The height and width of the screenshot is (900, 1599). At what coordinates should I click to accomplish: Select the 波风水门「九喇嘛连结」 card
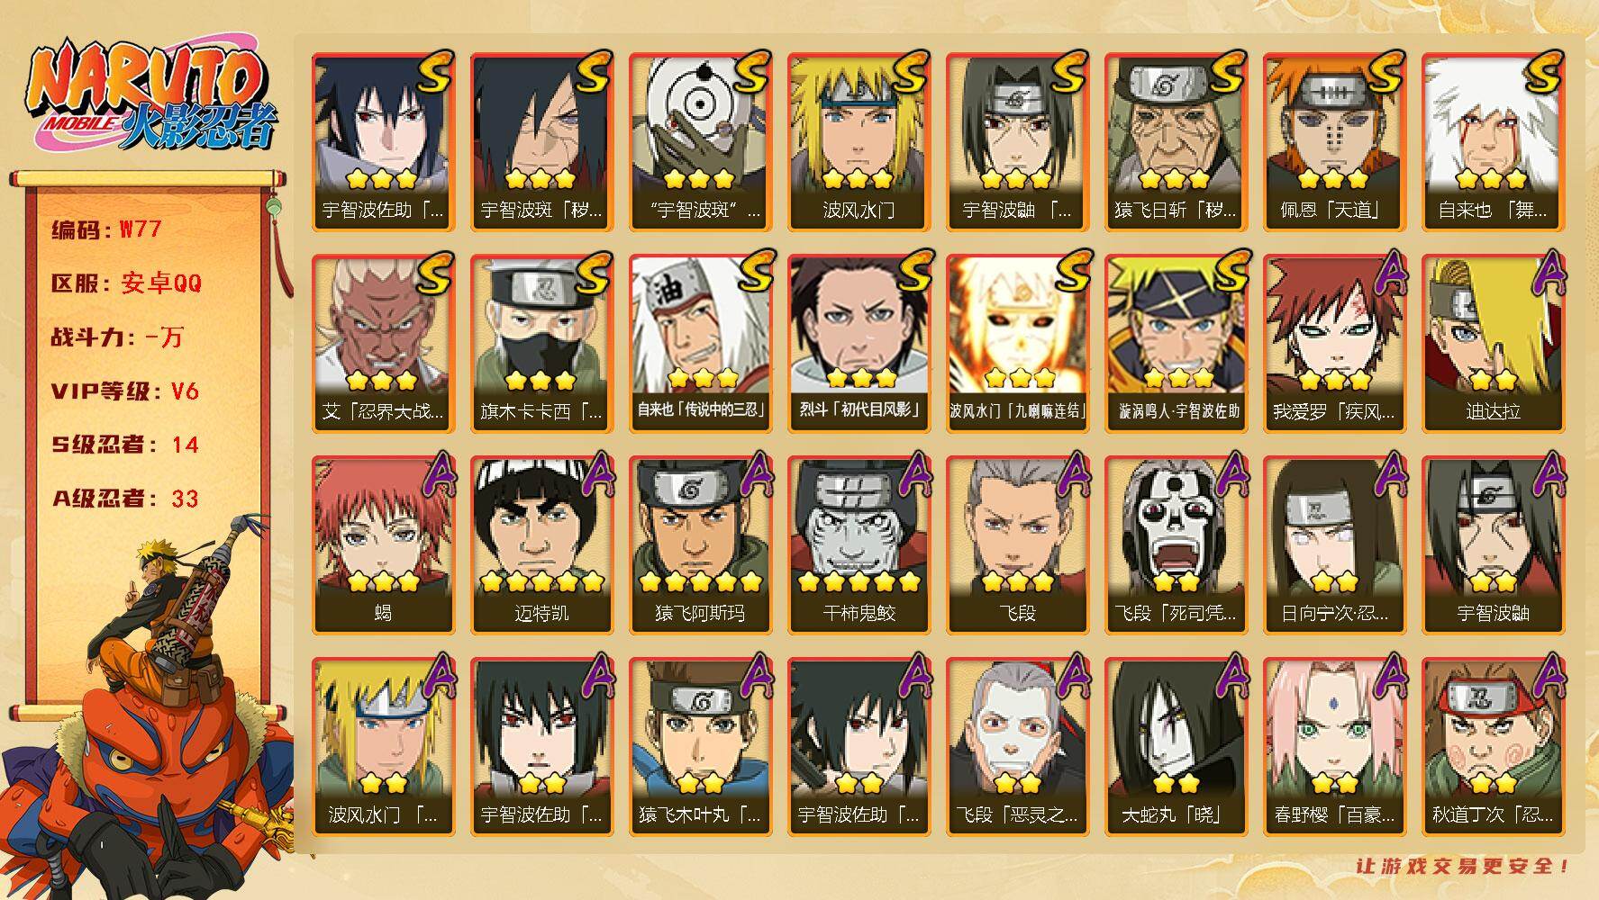1017,343
